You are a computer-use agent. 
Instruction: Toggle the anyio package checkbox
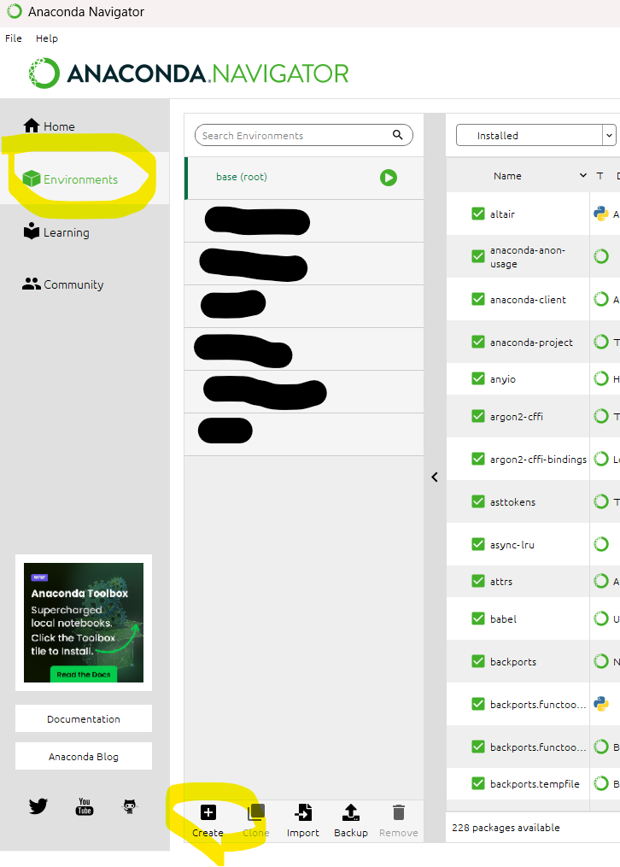pos(478,378)
